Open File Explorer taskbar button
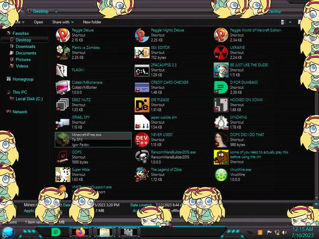Viewport: 319px width, 239px height. click(x=105, y=232)
